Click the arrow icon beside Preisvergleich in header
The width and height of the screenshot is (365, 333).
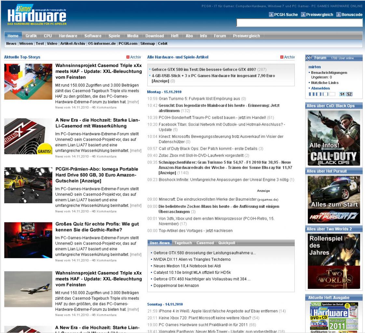303,15
